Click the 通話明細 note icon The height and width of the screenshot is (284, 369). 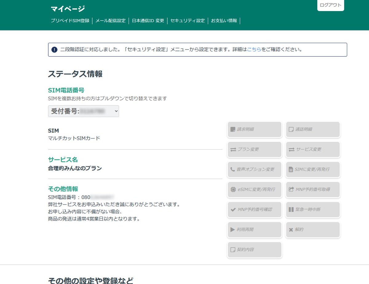tap(291, 130)
